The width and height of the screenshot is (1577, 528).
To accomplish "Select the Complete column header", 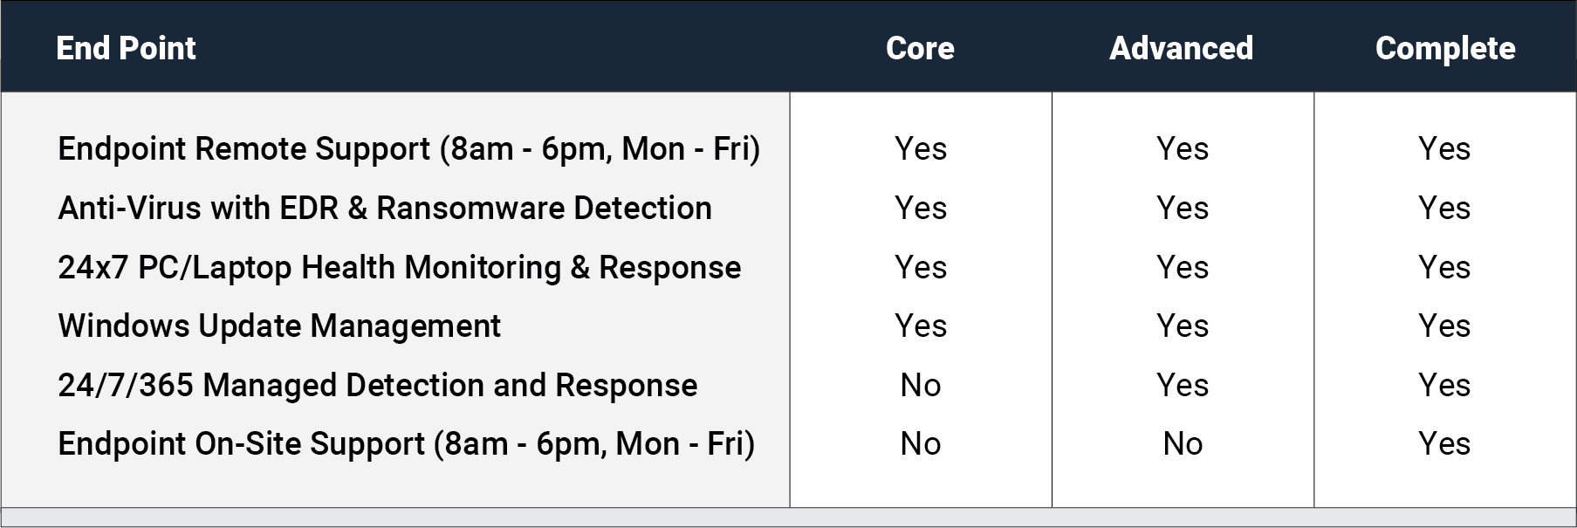I will coord(1445,48).
